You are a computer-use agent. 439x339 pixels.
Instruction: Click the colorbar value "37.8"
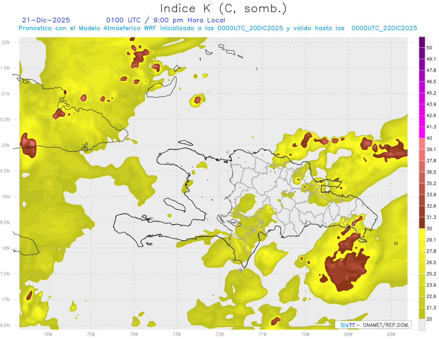click(431, 161)
